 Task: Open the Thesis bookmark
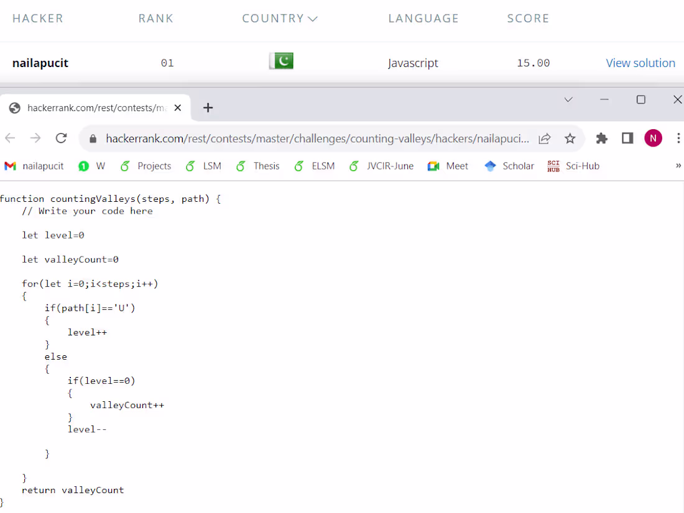tap(257, 166)
